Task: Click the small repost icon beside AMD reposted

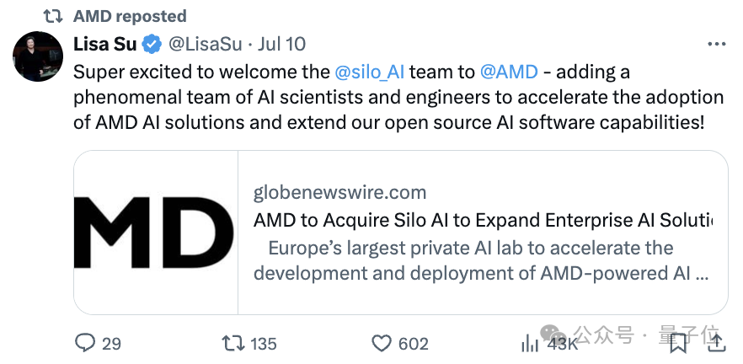Action: click(x=52, y=16)
